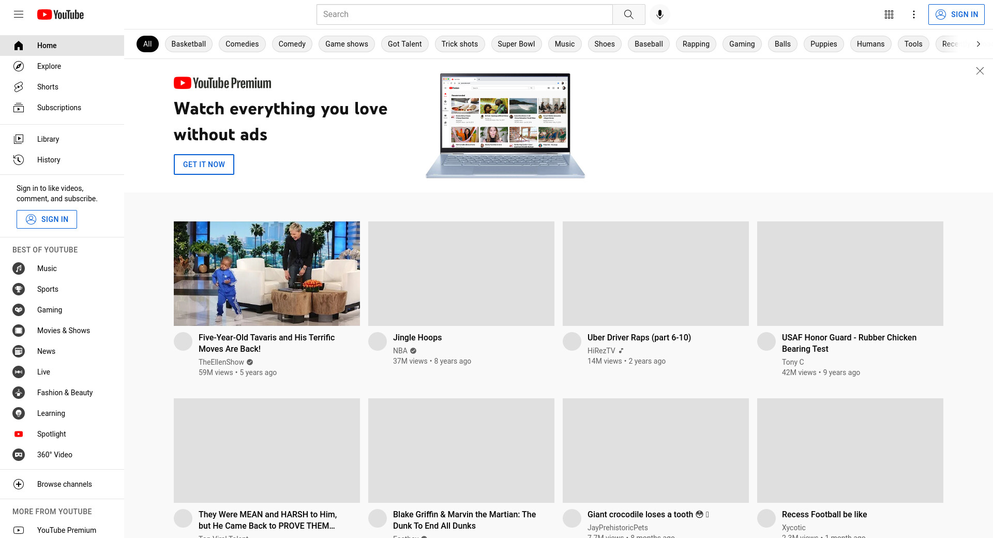This screenshot has width=993, height=538.
Task: Select the Rapping filter chip
Action: coord(696,44)
